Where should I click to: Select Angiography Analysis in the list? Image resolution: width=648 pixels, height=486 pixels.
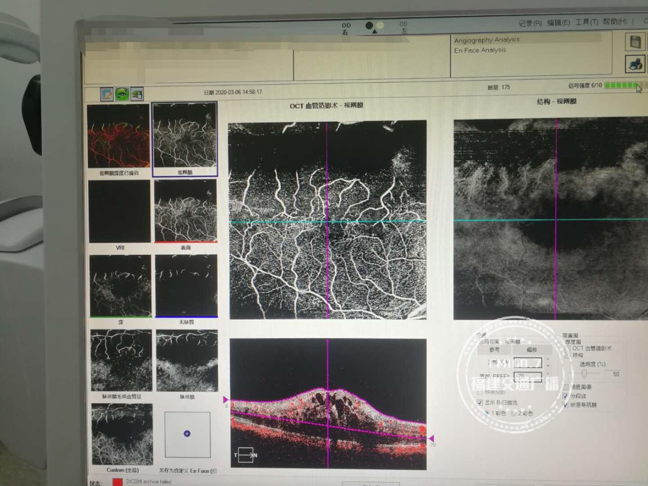point(487,40)
